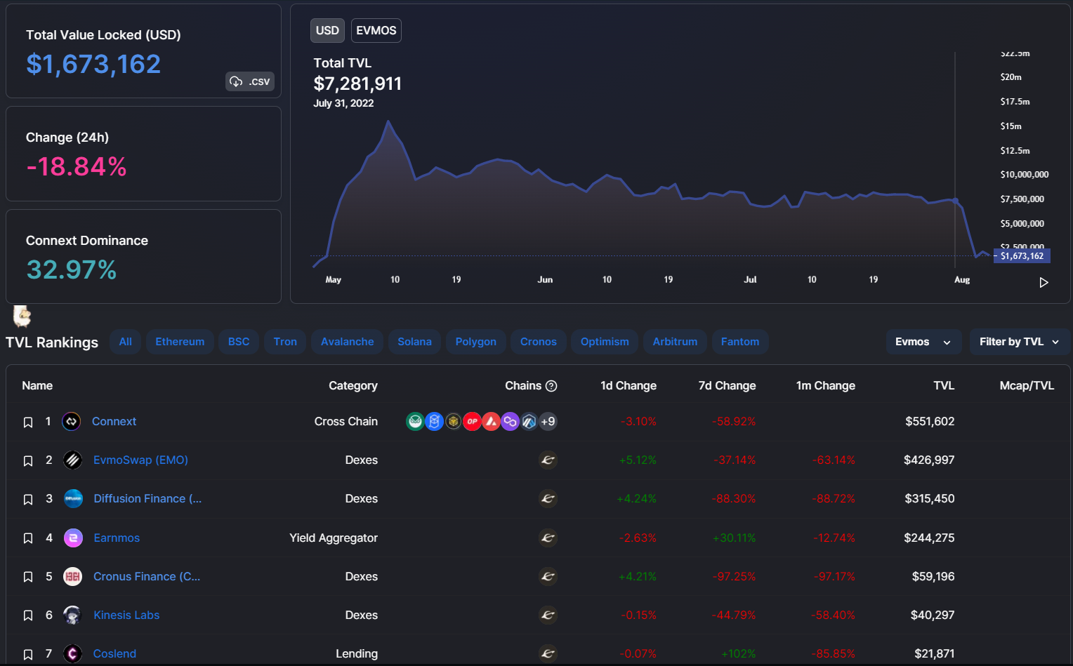Image resolution: width=1073 pixels, height=666 pixels.
Task: Click the Chains column help icon
Action: point(551,385)
